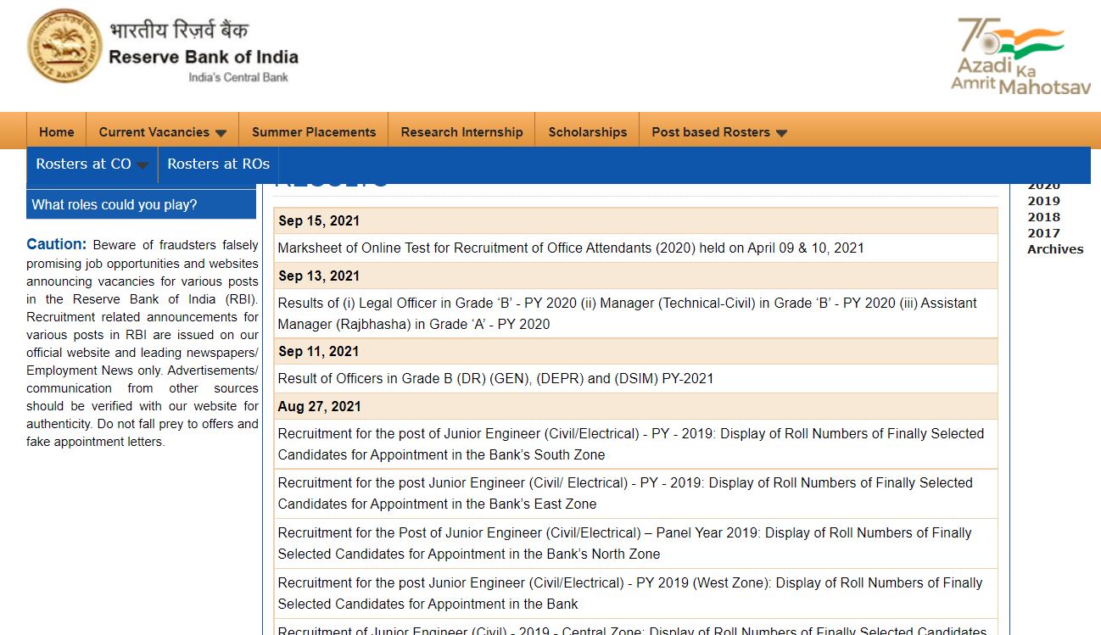Expand the Rosters at CO arrow
1101x635 pixels.
tap(142, 165)
